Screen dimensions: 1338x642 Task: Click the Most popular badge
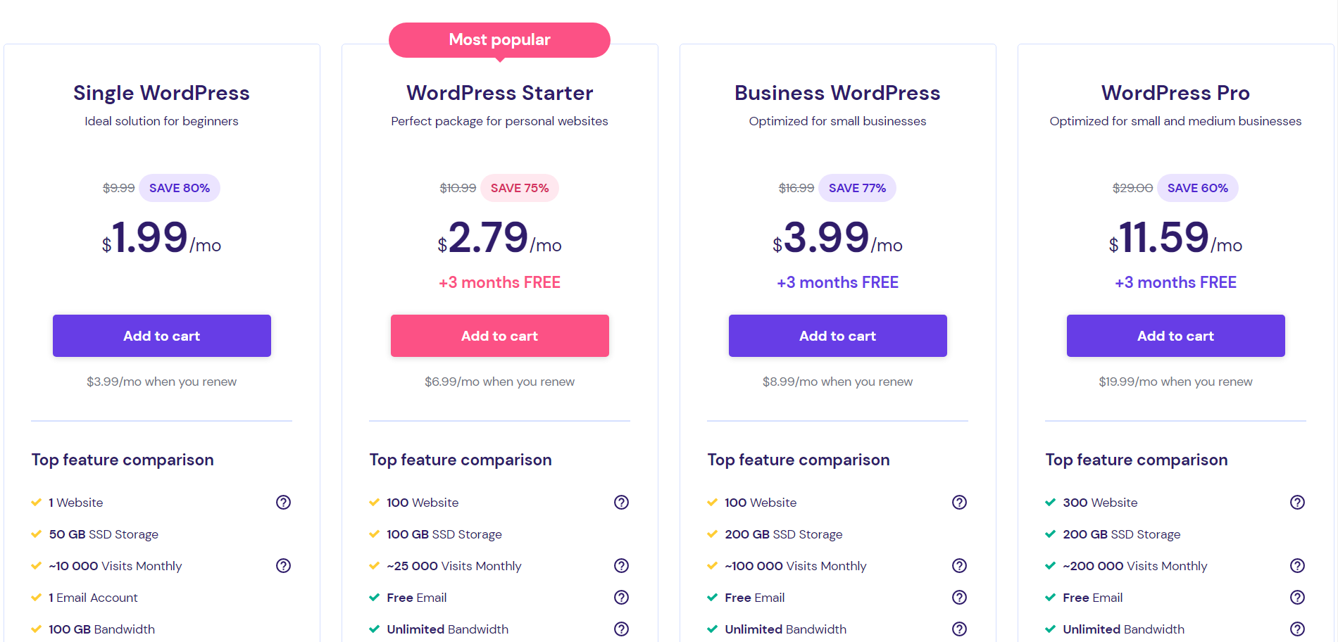[499, 39]
